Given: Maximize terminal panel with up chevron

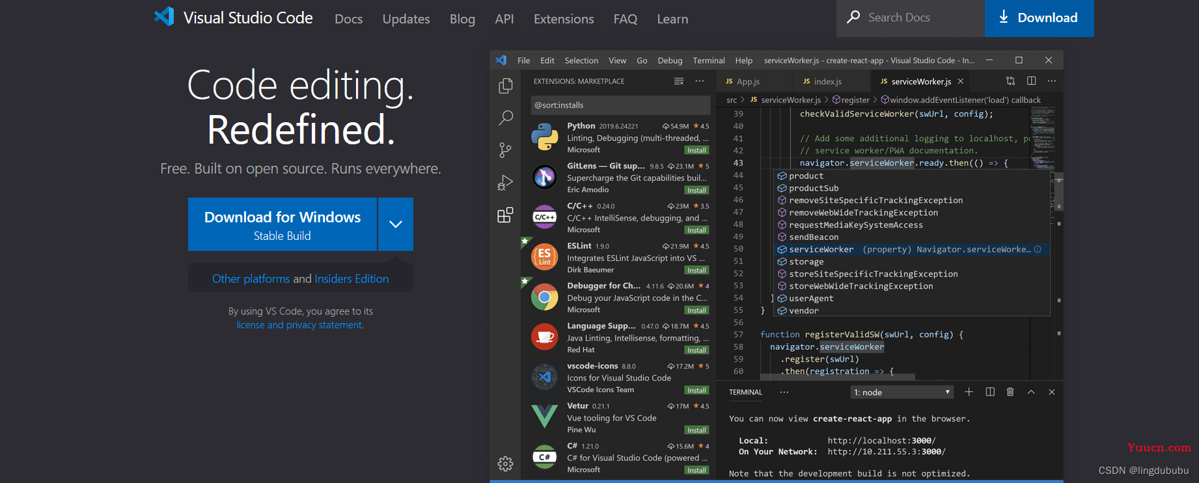Looking at the screenshot, I should 1031,392.
